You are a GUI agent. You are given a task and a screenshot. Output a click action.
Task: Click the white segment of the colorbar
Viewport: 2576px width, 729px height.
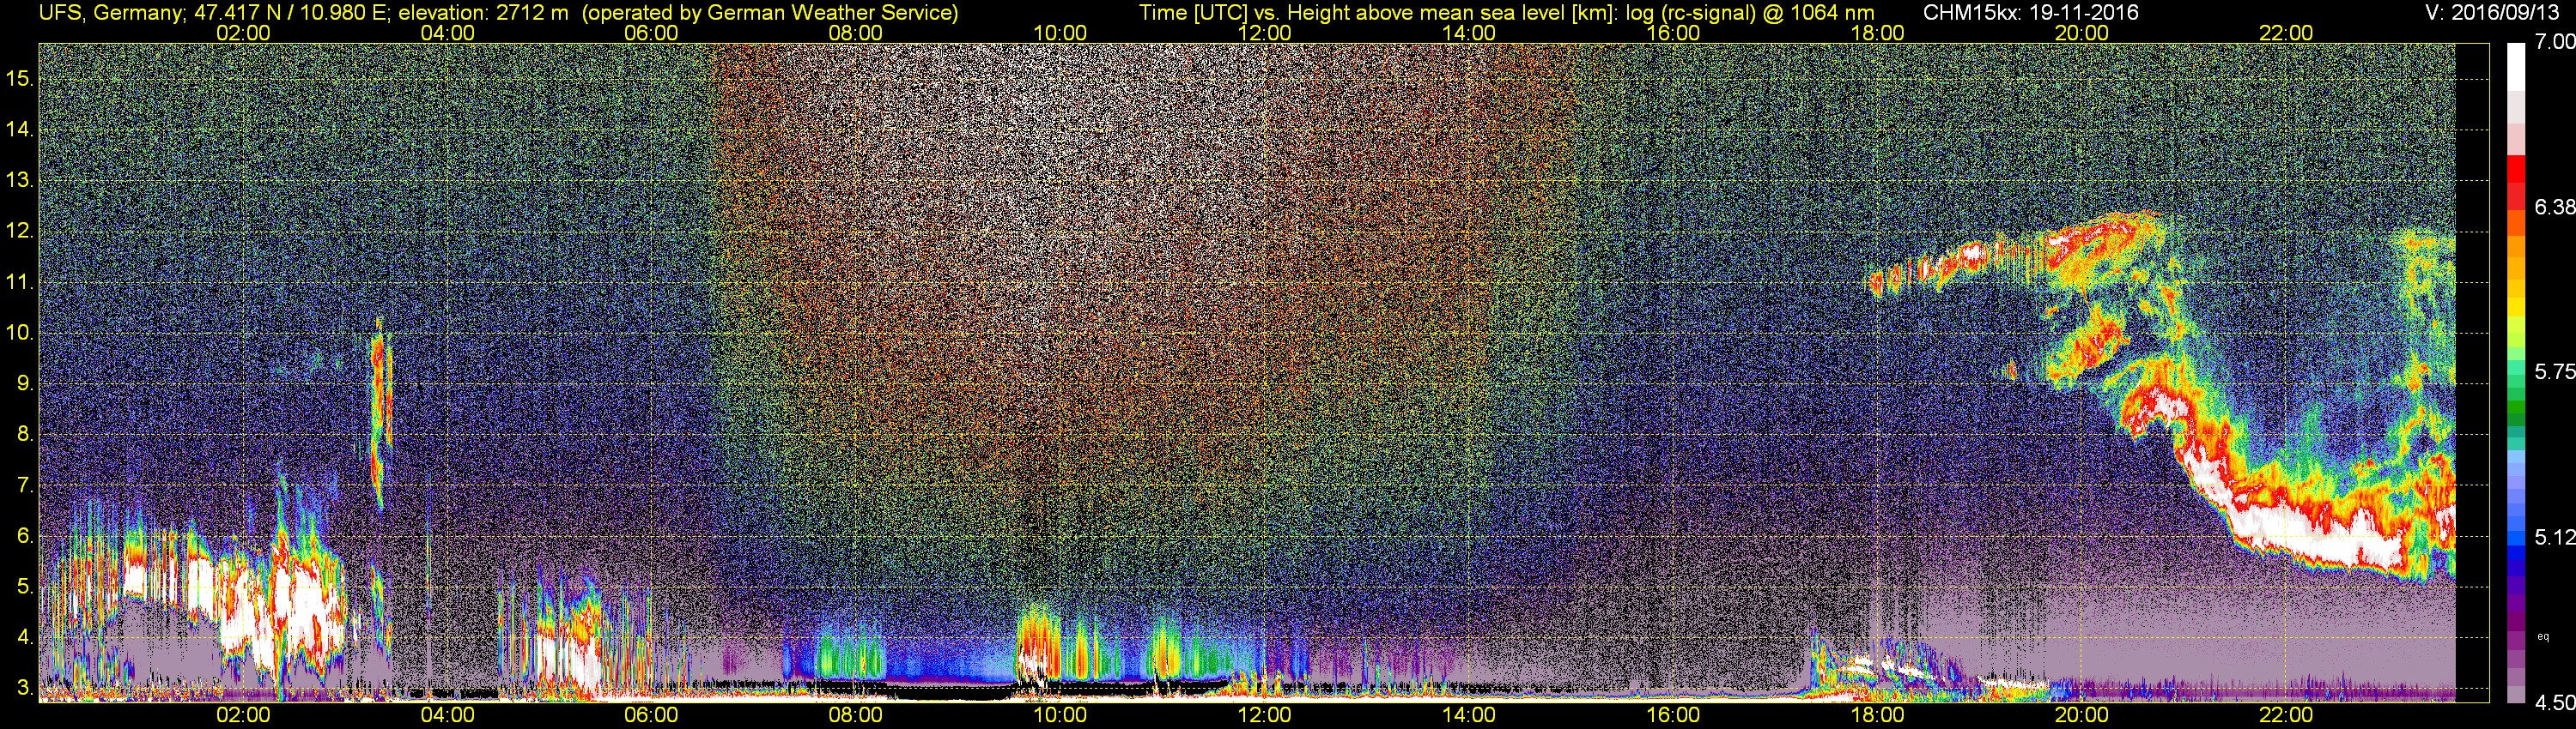pos(2515,68)
